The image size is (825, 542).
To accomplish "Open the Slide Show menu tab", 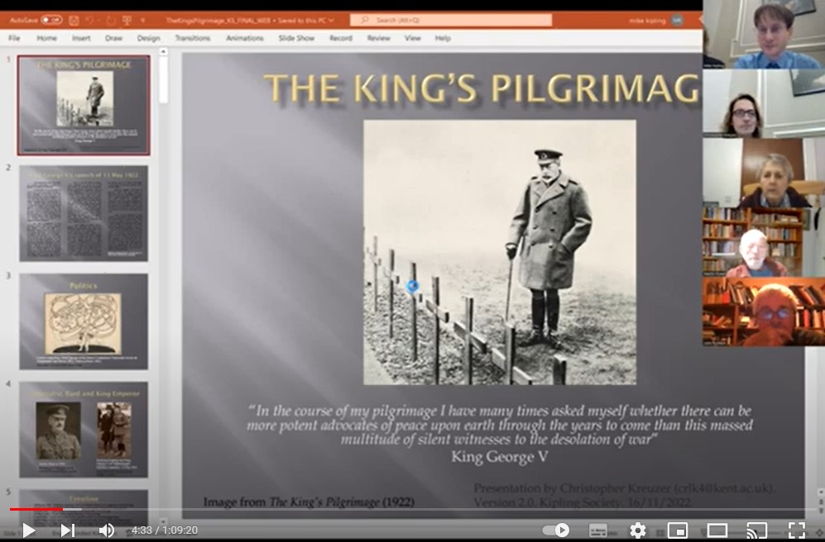I will [x=296, y=37].
